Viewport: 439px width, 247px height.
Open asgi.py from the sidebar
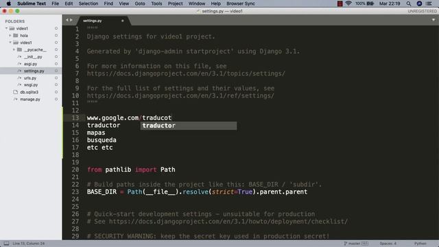[30, 64]
